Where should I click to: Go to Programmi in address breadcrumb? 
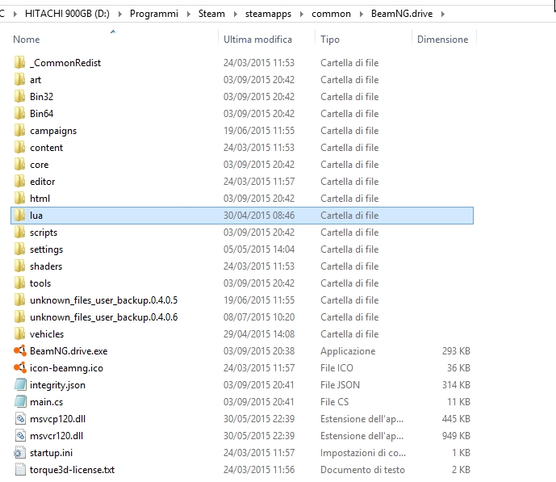click(x=154, y=14)
